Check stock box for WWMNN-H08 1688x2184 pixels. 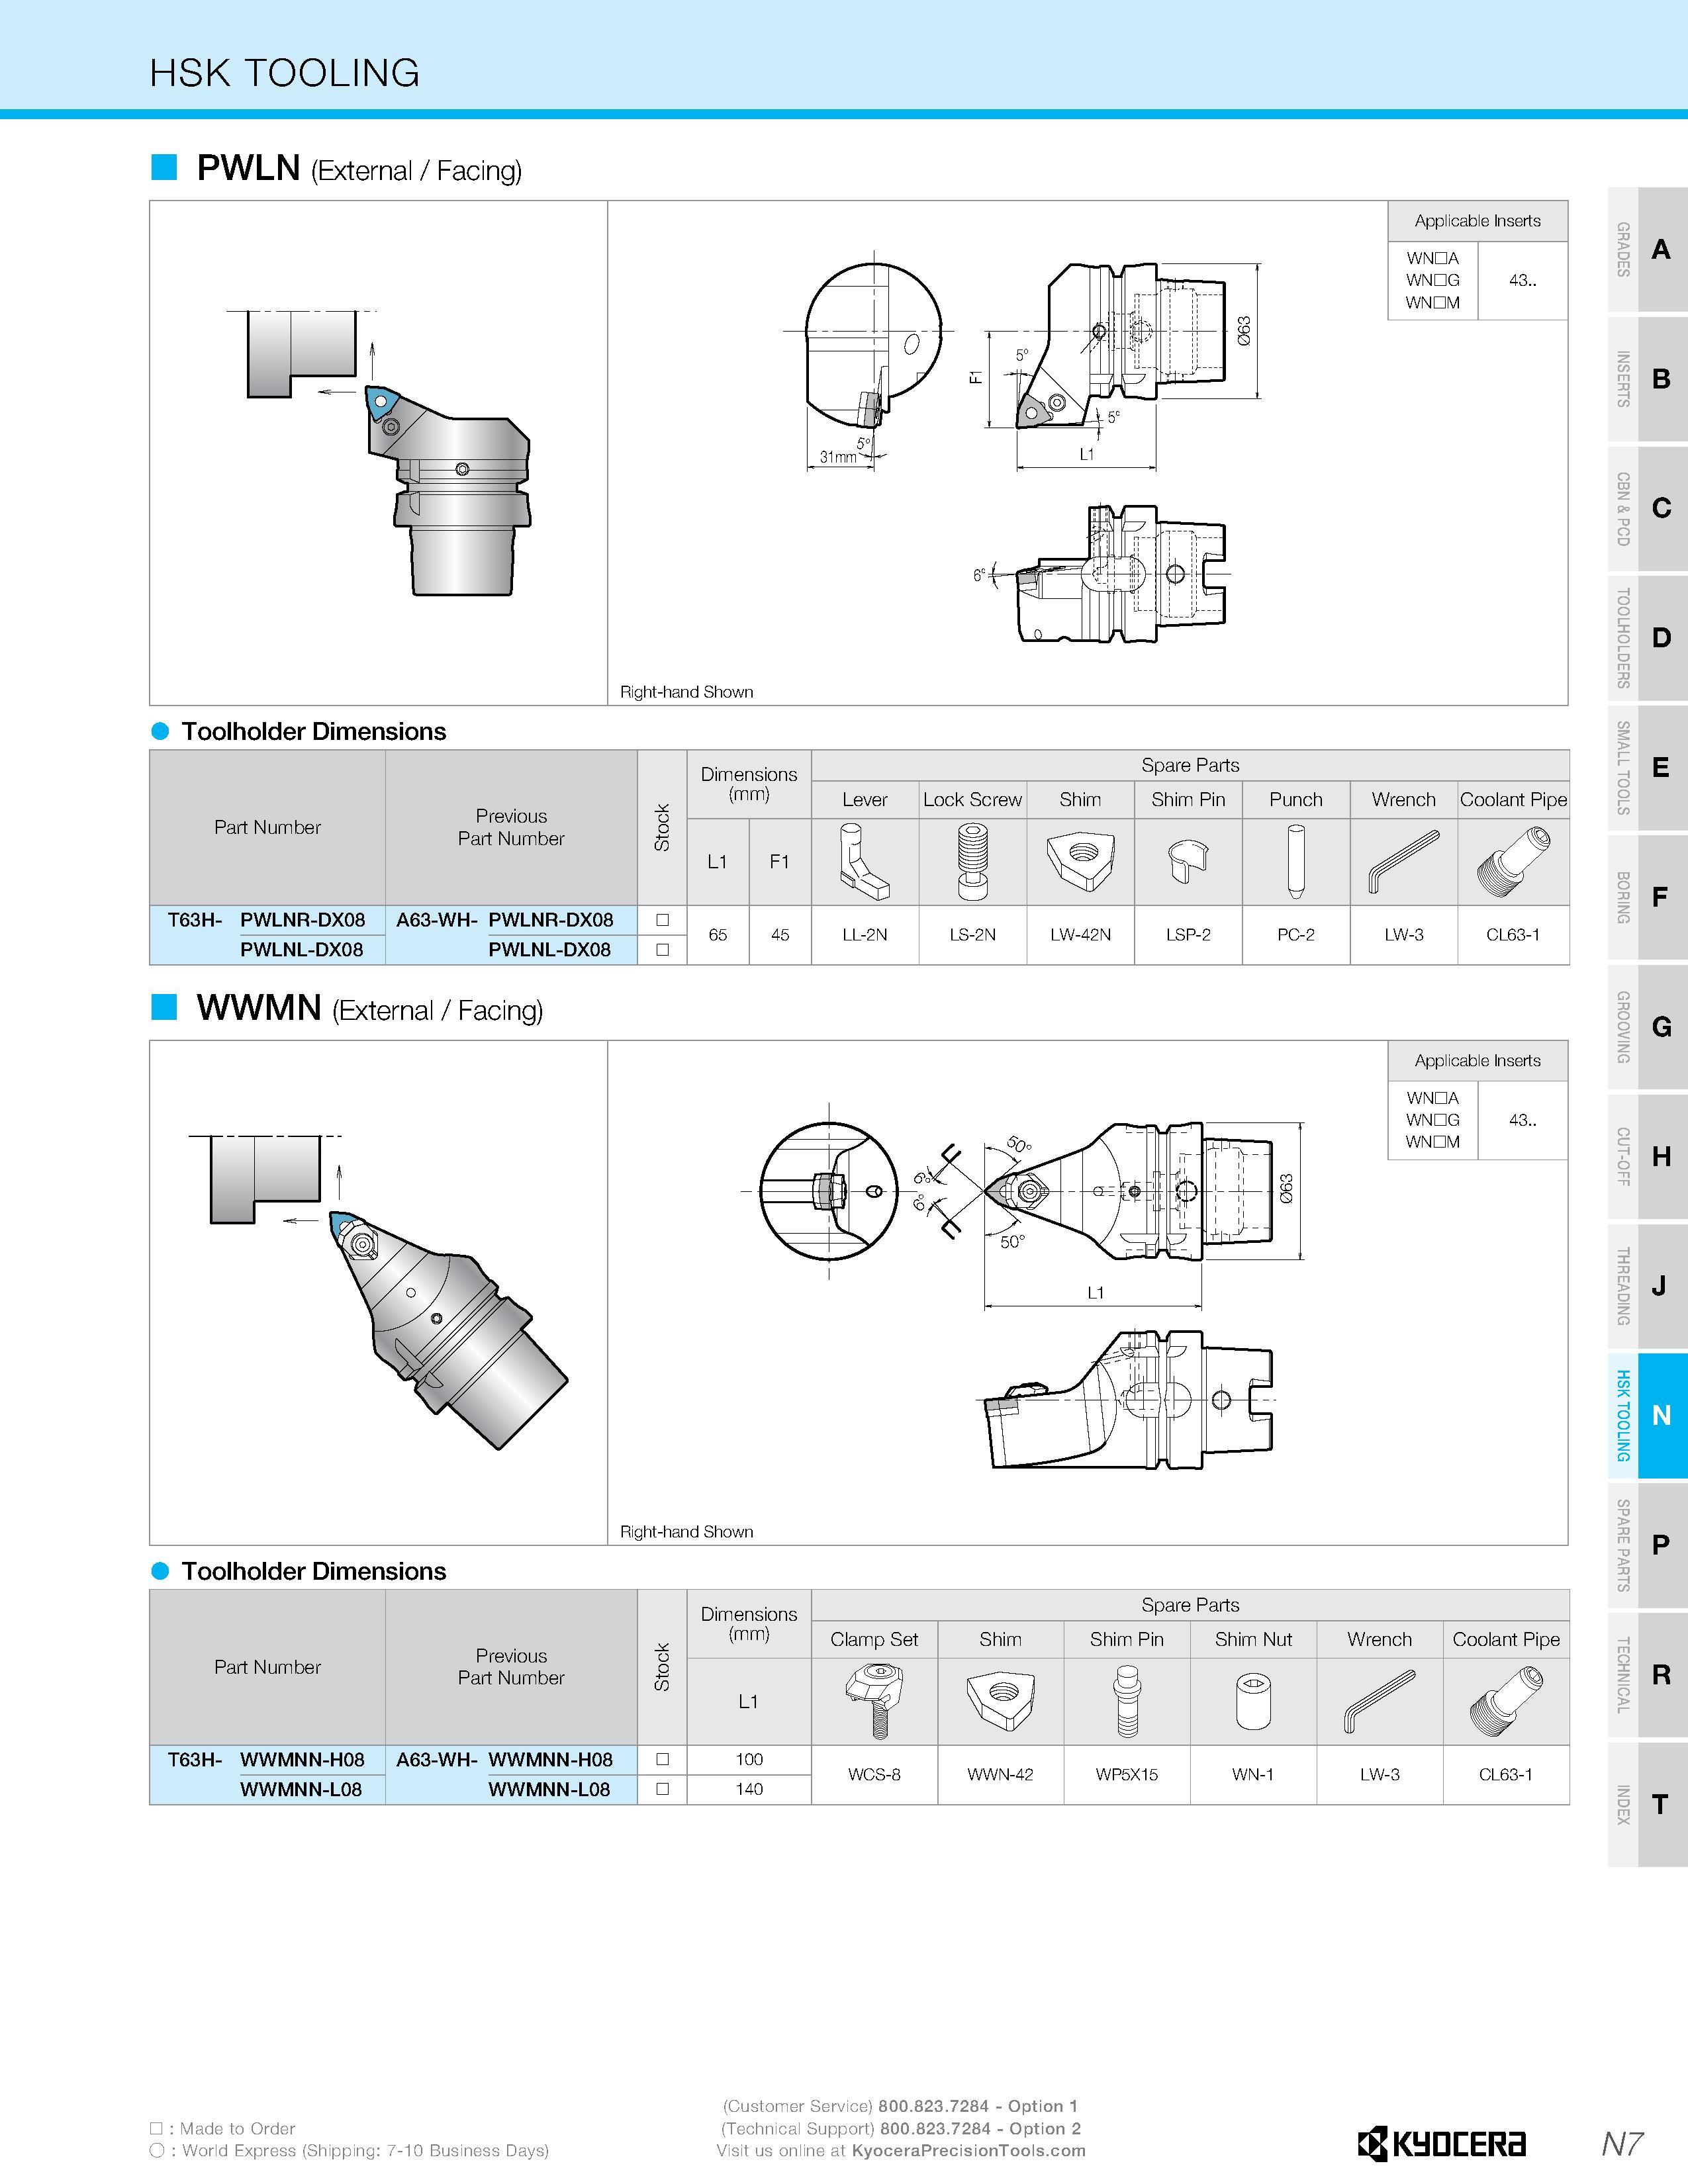662,1759
